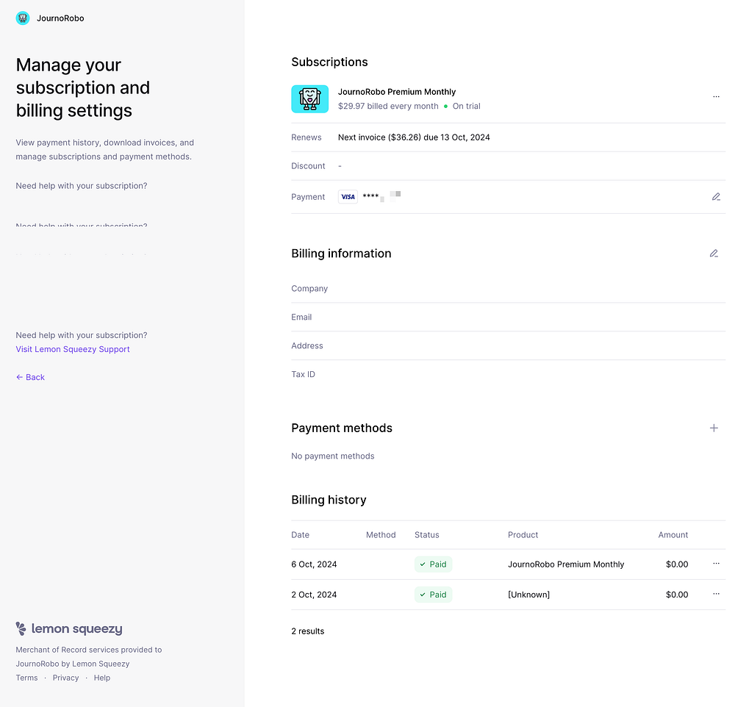Image resolution: width=735 pixels, height=707 pixels.
Task: Edit the payment card with pencil icon
Action: (x=716, y=197)
